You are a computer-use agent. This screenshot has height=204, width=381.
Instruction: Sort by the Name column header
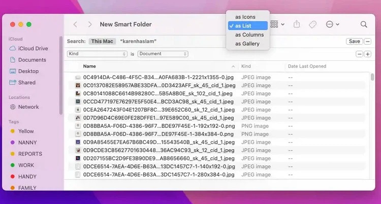[x=89, y=66]
